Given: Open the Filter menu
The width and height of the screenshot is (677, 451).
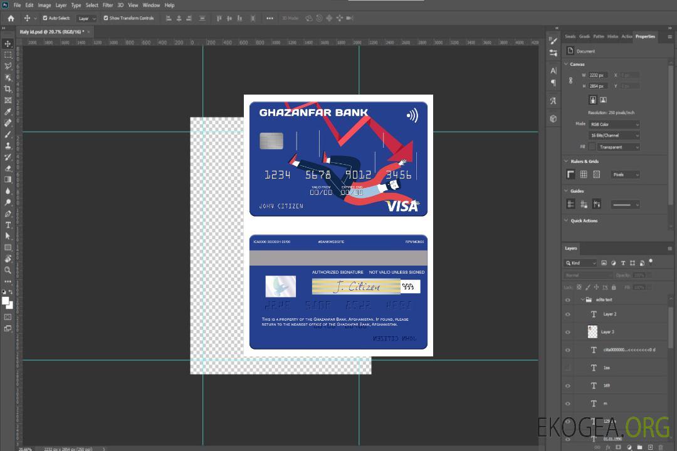Looking at the screenshot, I should pyautogui.click(x=108, y=5).
